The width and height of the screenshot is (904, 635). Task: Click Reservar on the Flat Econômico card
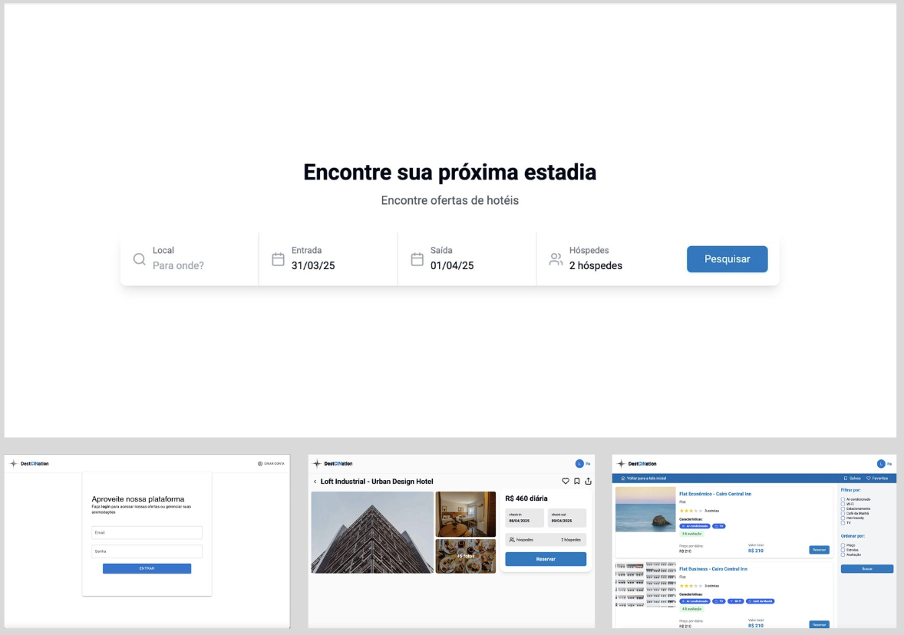(820, 550)
